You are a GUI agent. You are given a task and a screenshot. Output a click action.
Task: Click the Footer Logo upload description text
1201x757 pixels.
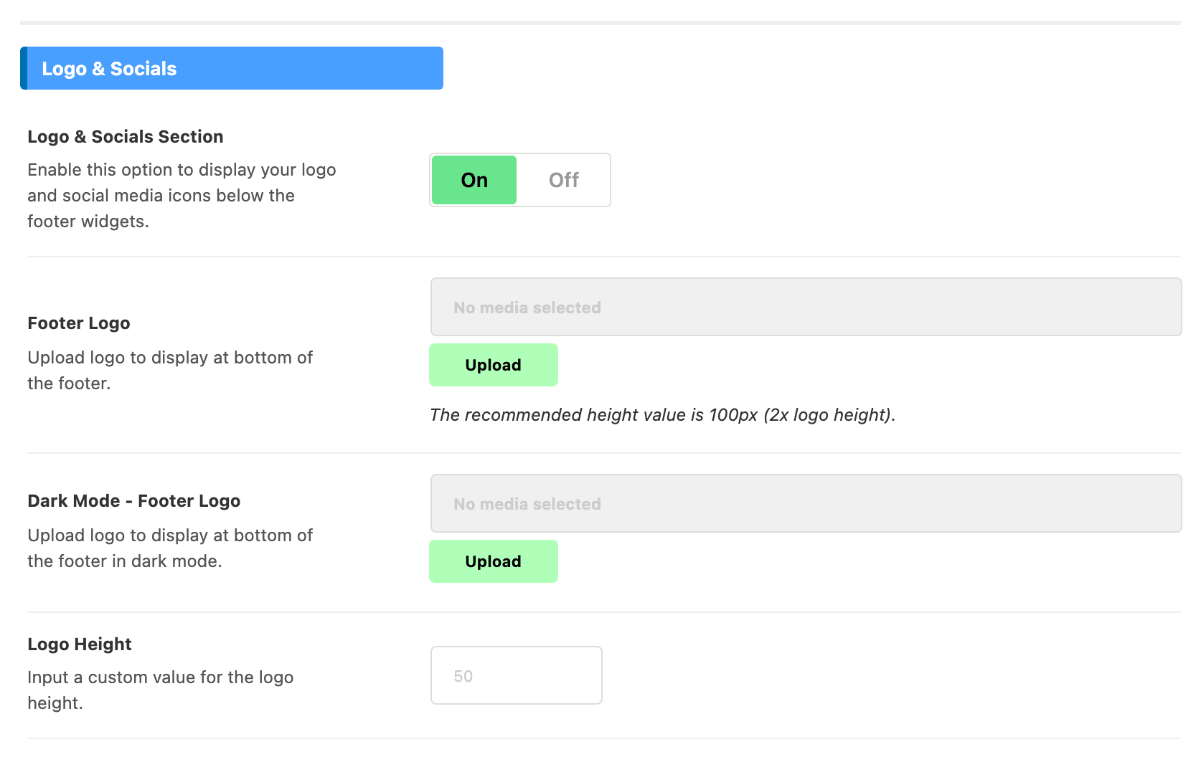(170, 371)
